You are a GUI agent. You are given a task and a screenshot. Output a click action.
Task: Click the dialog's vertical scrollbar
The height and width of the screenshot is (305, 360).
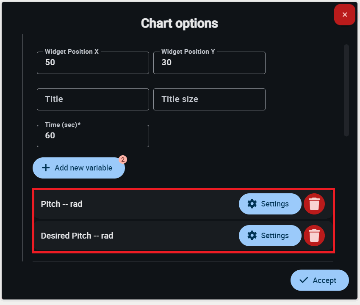point(346,90)
